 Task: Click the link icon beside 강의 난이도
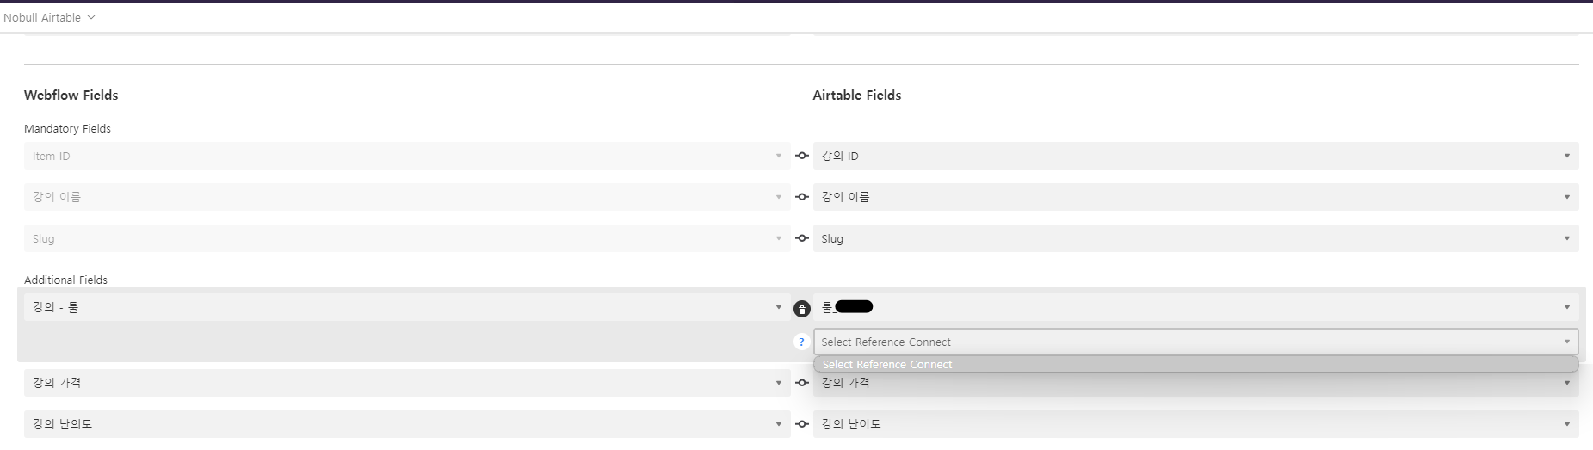[802, 424]
